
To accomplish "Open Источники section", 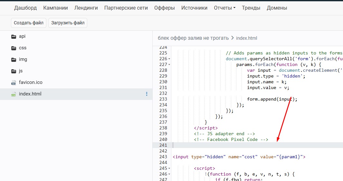I will pyautogui.click(x=194, y=8).
